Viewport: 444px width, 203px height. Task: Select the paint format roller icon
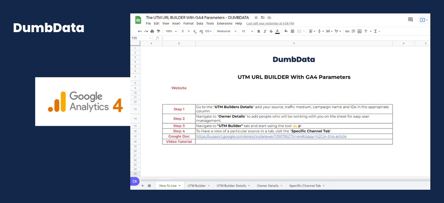click(158, 31)
